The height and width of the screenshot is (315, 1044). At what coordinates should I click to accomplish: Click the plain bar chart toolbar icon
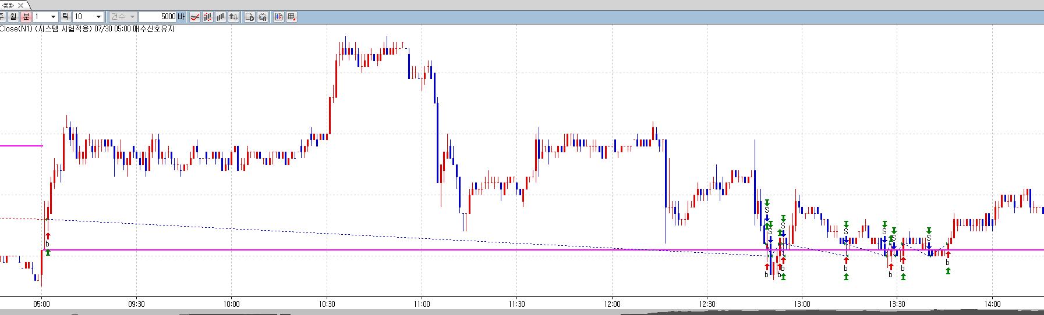[x=221, y=17]
